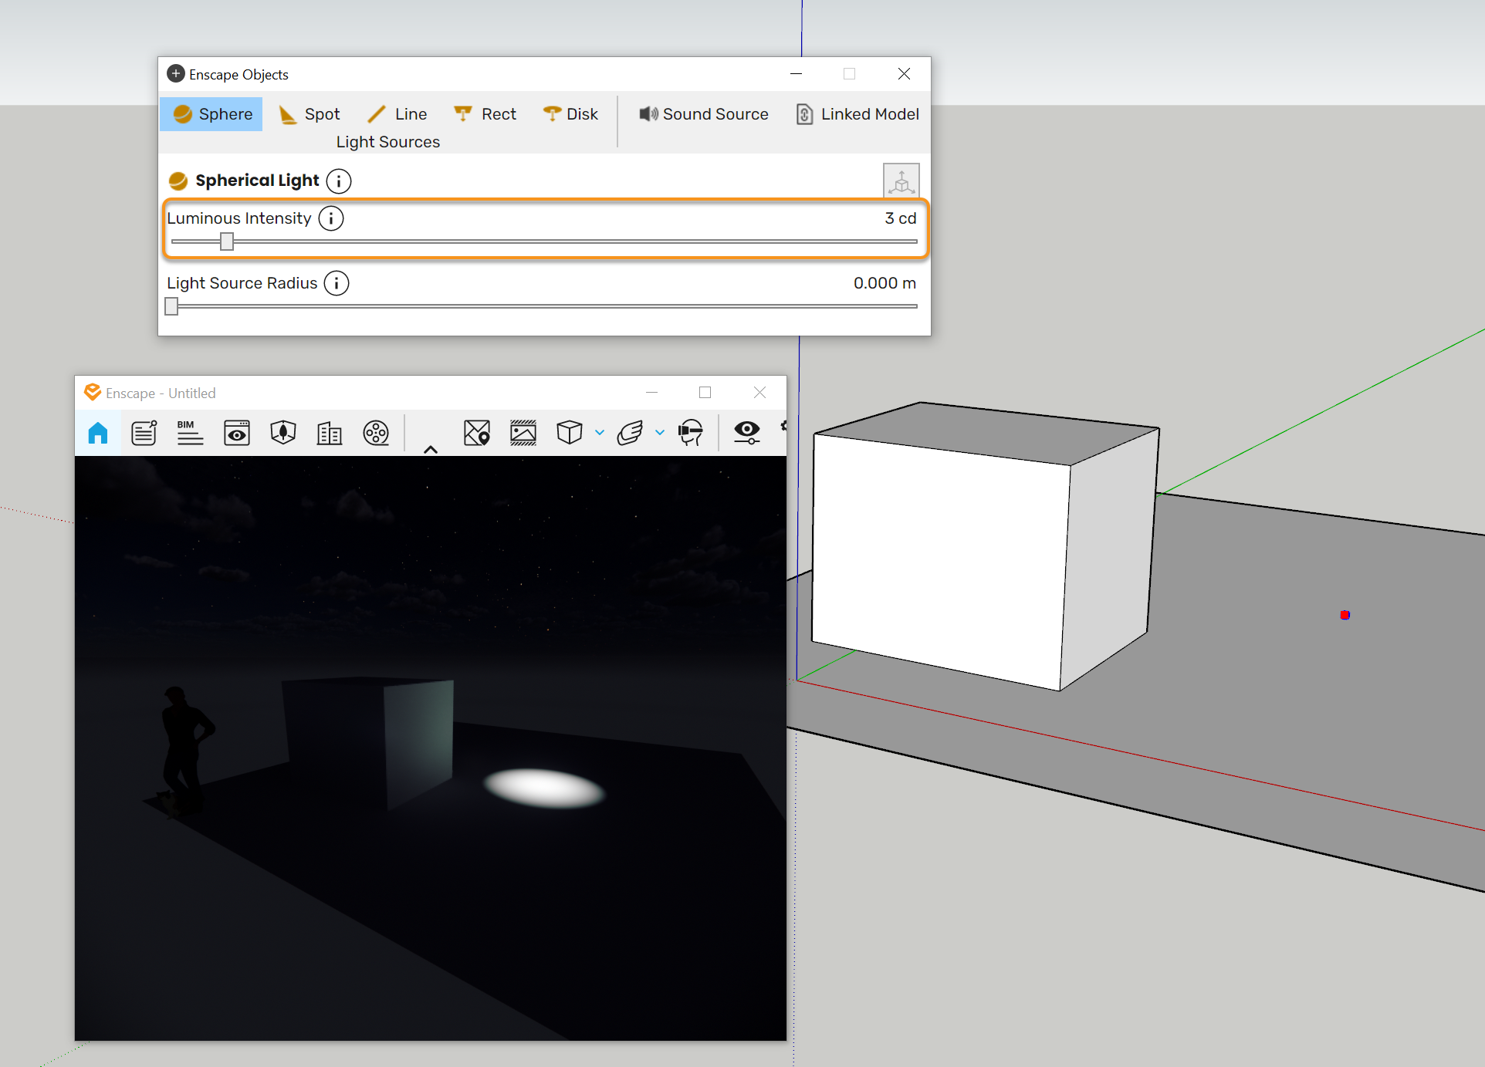Toggle BIM mode in Enscape toolbar
This screenshot has width=1485, height=1067.
pyautogui.click(x=190, y=433)
